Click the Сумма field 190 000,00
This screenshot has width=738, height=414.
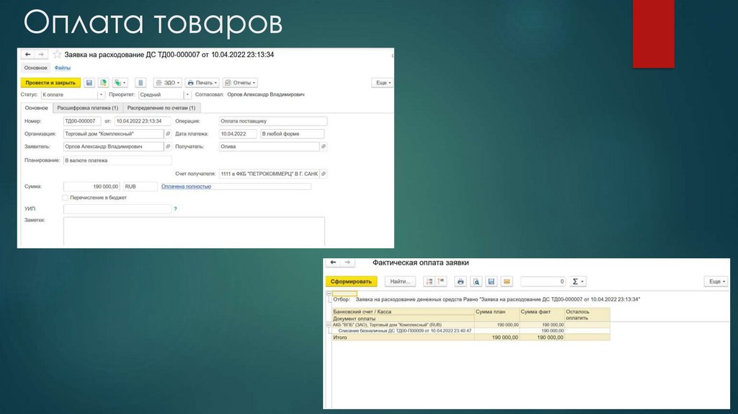[x=92, y=187]
